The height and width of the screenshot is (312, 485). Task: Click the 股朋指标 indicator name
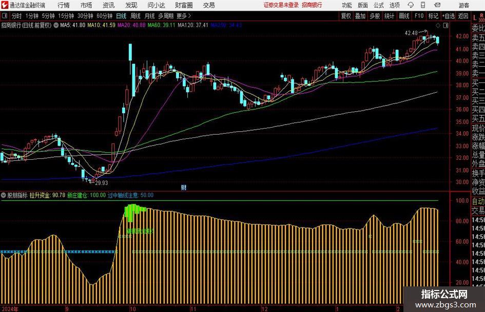(x=17, y=195)
